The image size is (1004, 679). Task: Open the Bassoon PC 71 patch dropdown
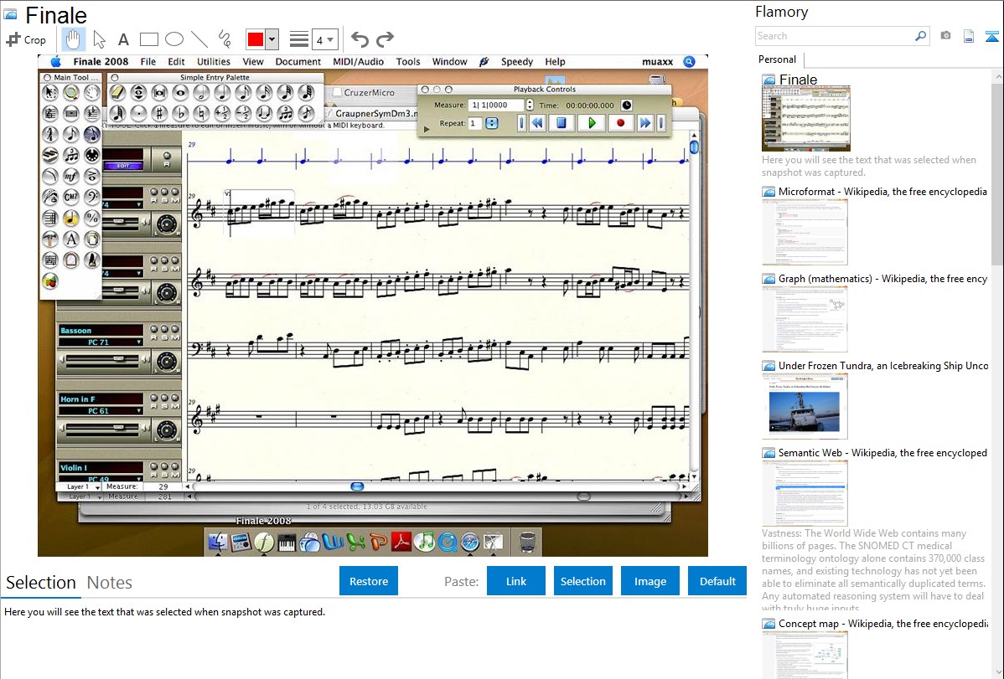tap(101, 342)
